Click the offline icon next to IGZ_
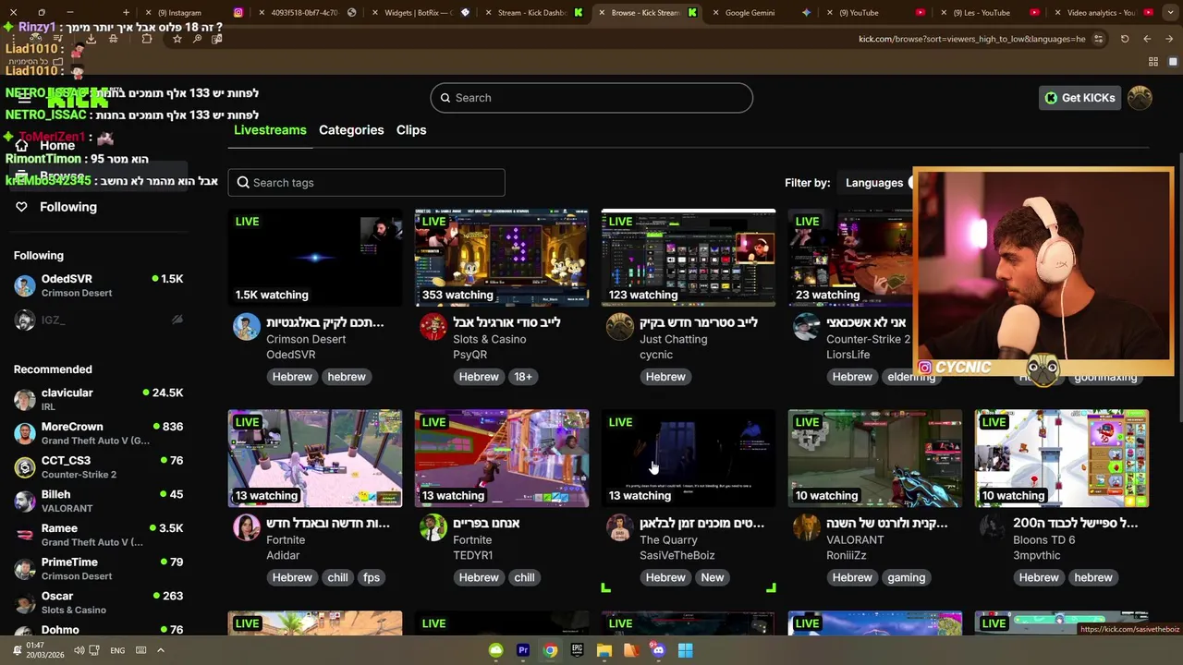1183x665 pixels. point(177,320)
